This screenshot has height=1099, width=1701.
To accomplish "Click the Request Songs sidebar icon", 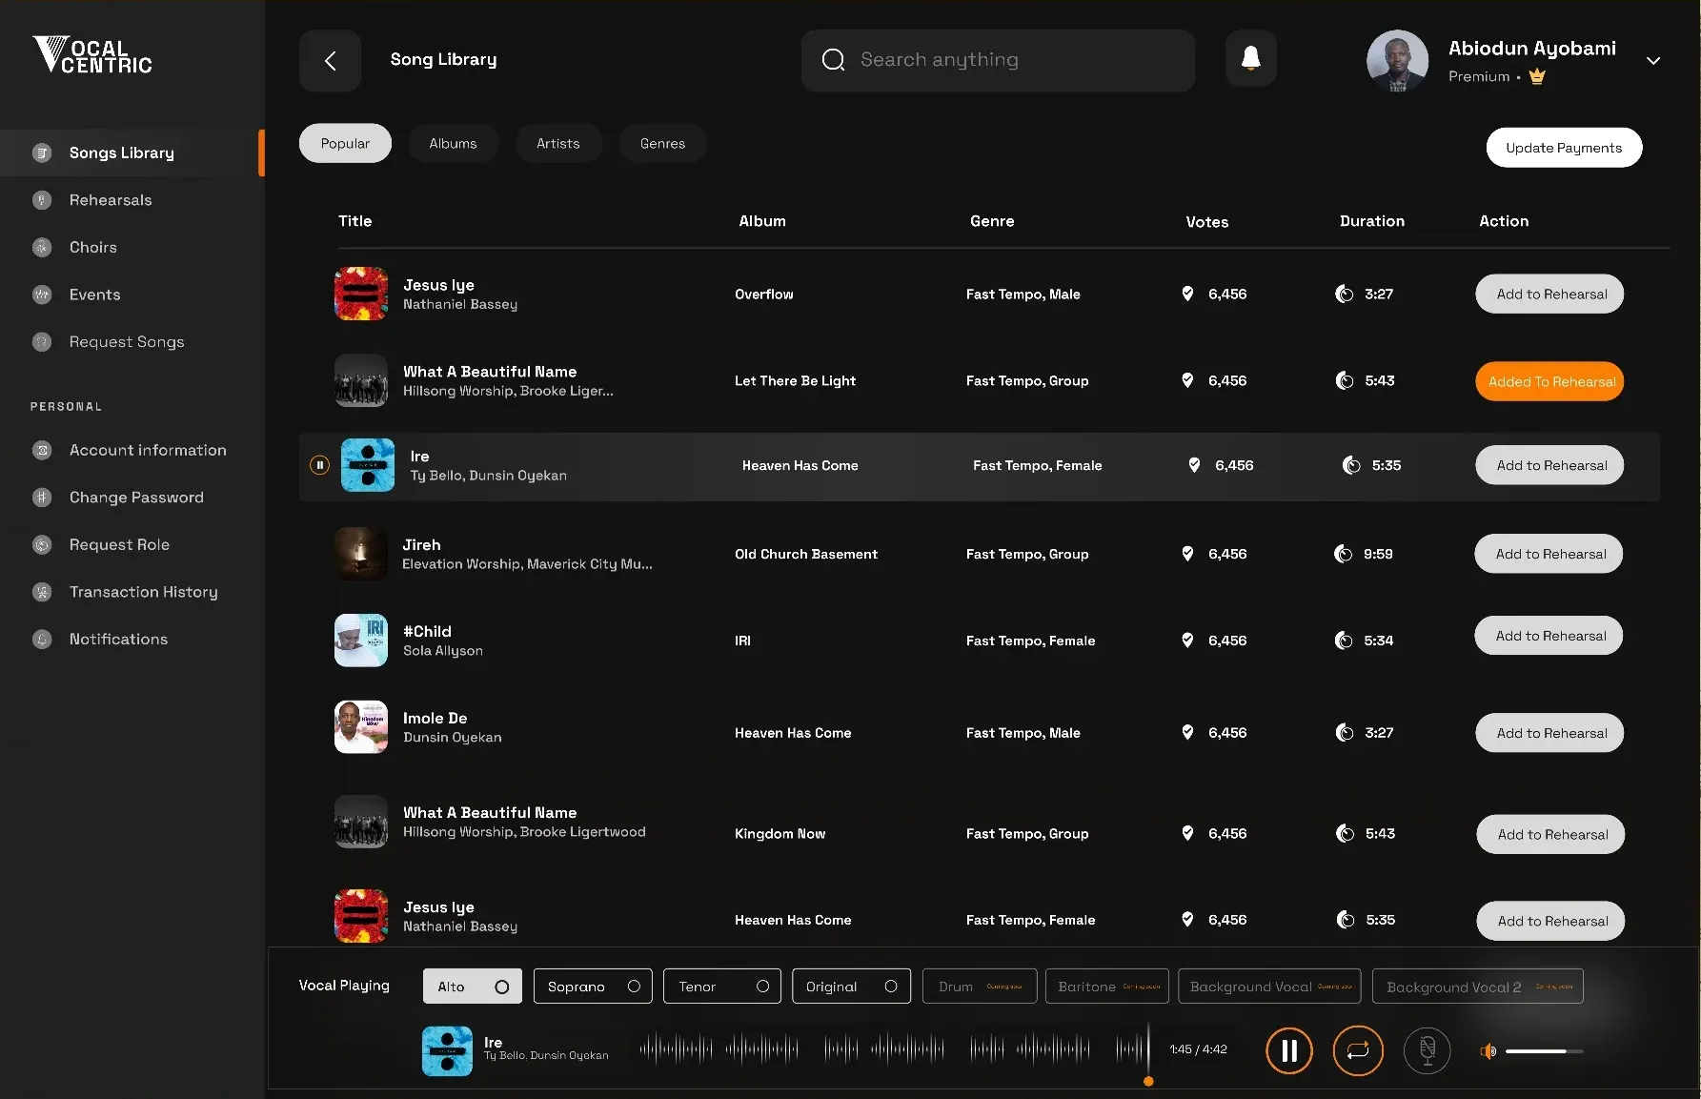I will point(42,342).
